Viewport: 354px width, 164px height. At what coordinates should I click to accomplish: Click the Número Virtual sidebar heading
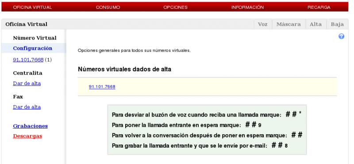pos(35,38)
